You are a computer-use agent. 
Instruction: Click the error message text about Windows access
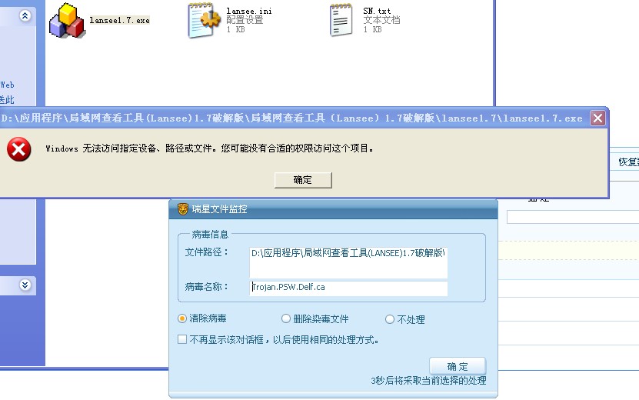(210, 148)
